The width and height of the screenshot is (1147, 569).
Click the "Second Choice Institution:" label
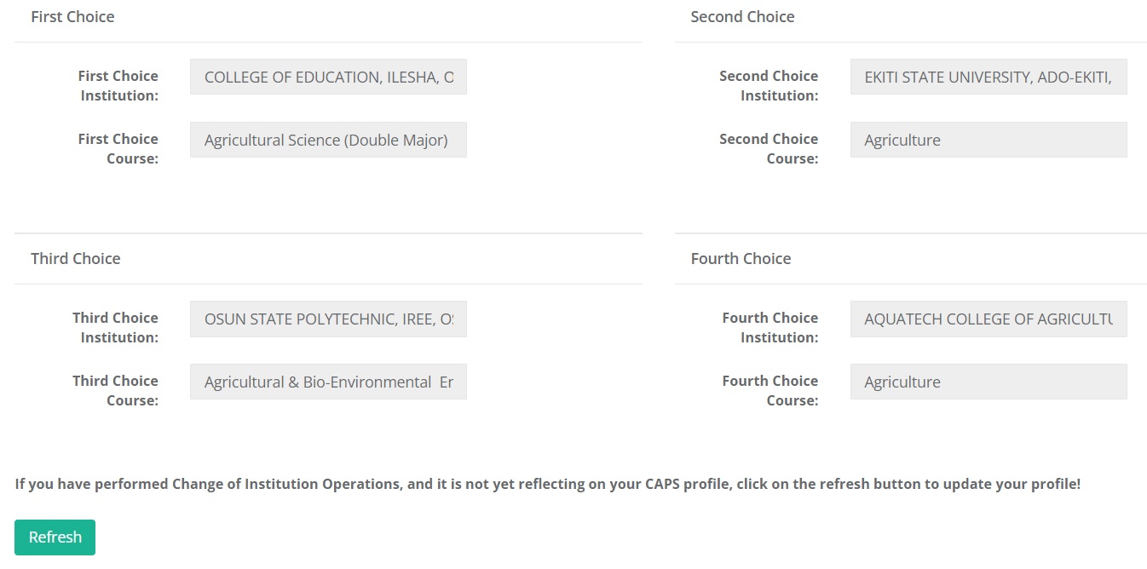click(x=769, y=86)
